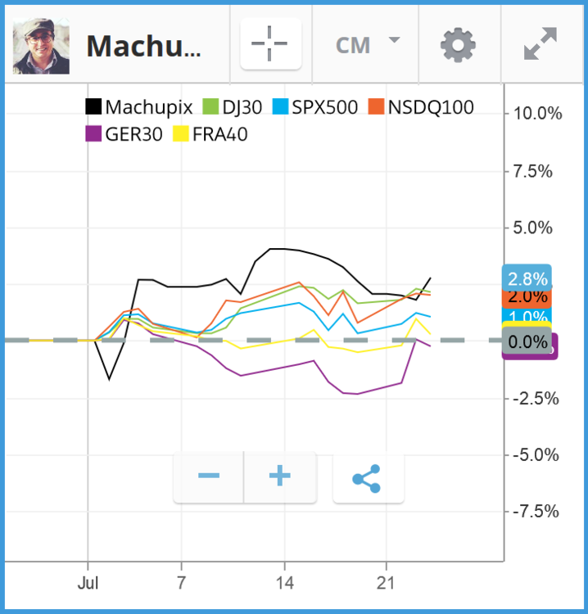The image size is (588, 614).
Task: Open chart settings gear icon
Action: (458, 44)
